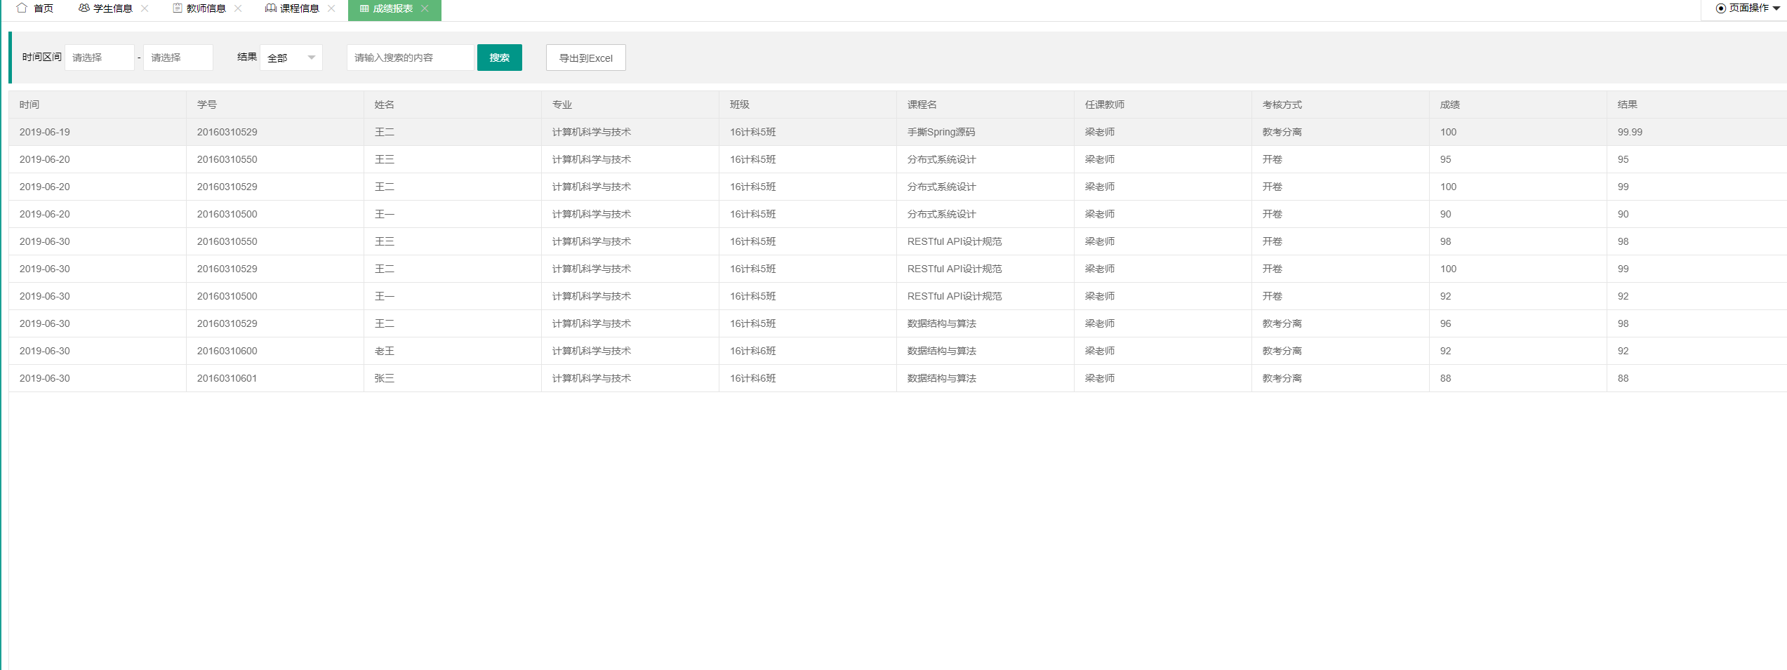Click the home icon on 首页 tab
This screenshot has width=1787, height=670.
point(22,9)
